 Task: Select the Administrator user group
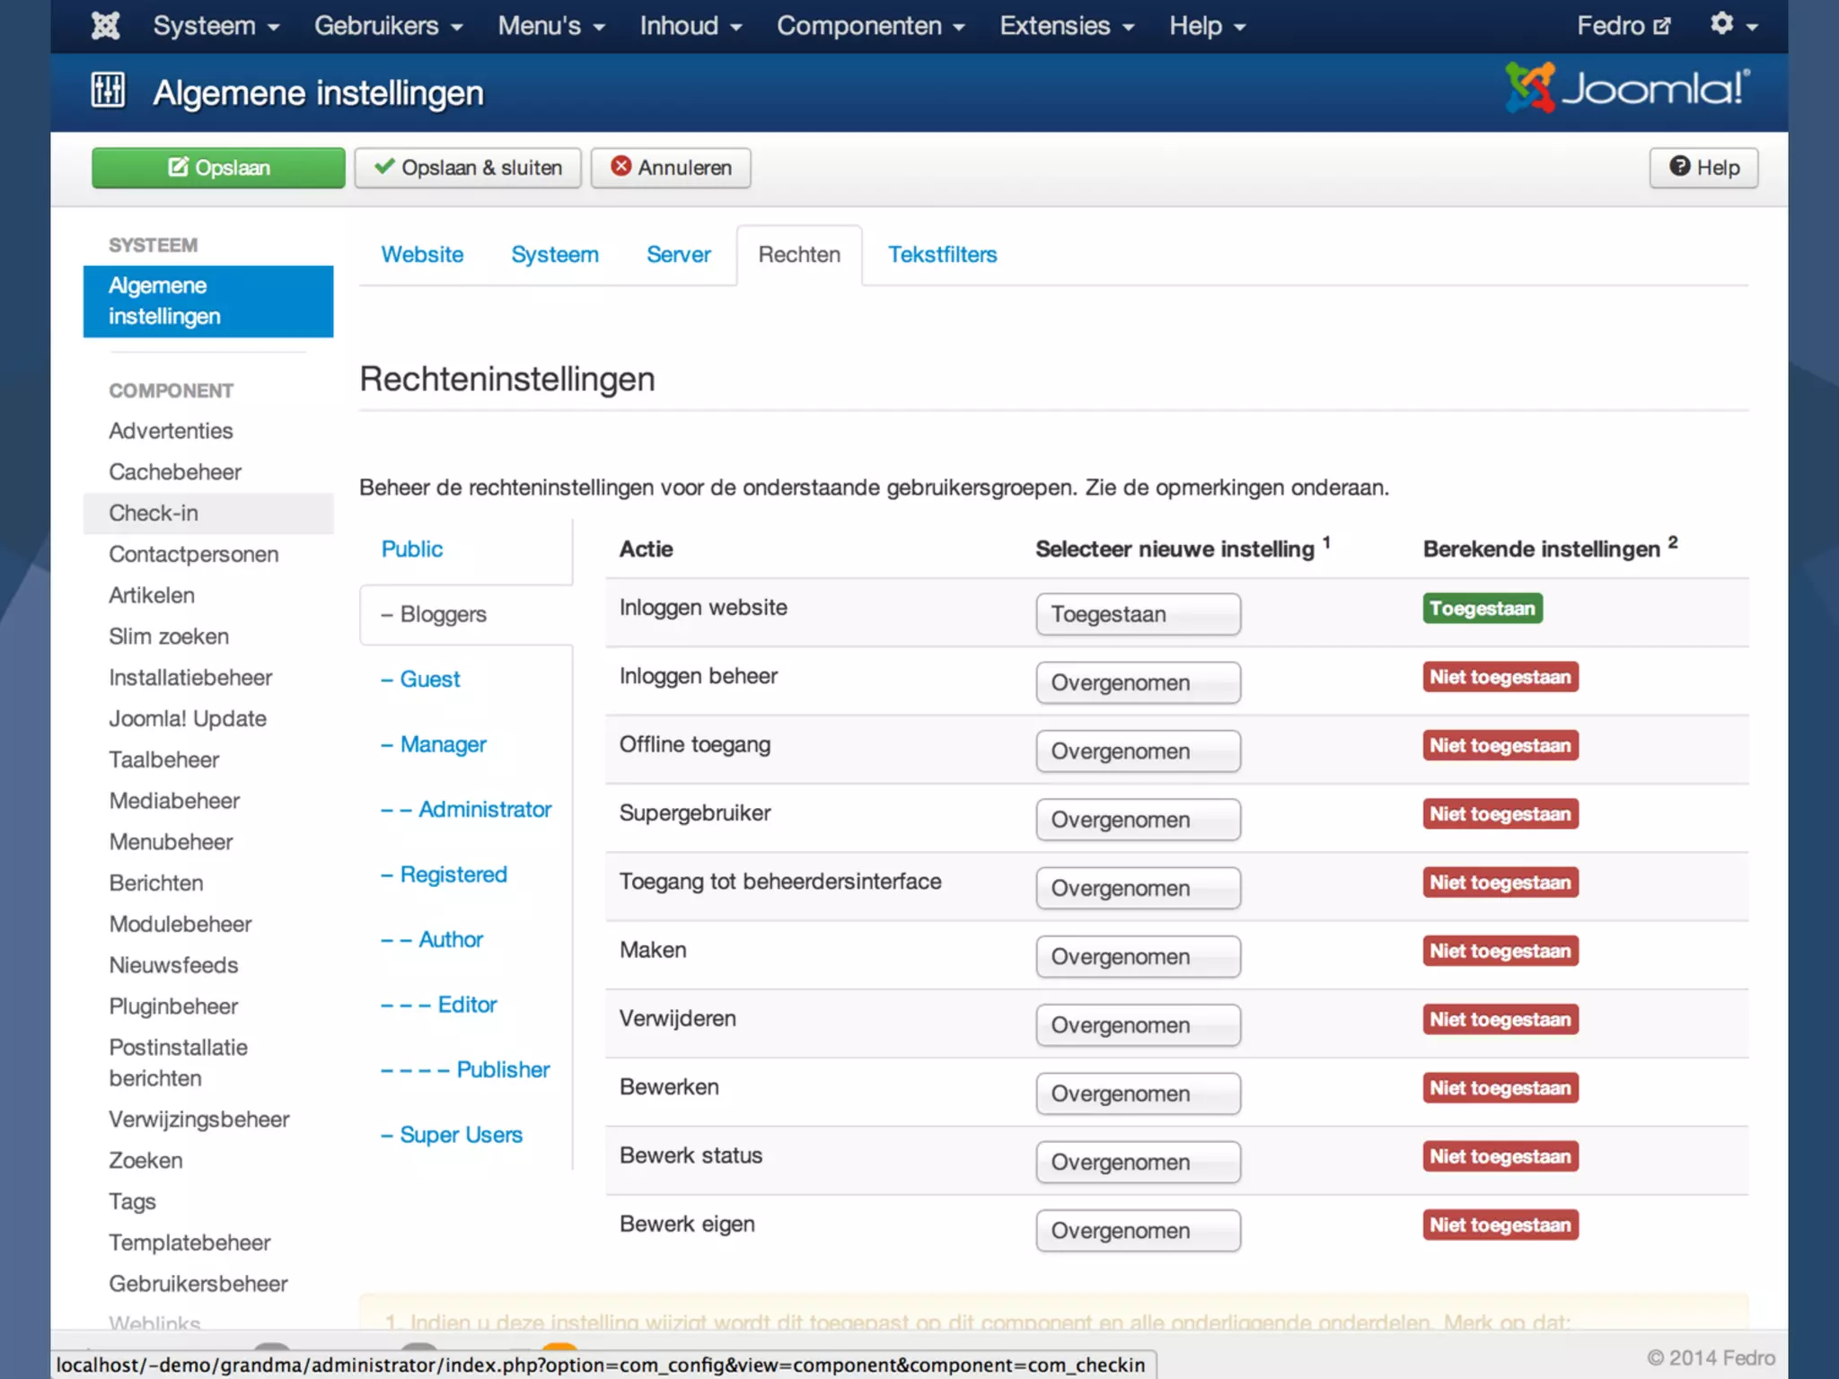[x=483, y=810]
